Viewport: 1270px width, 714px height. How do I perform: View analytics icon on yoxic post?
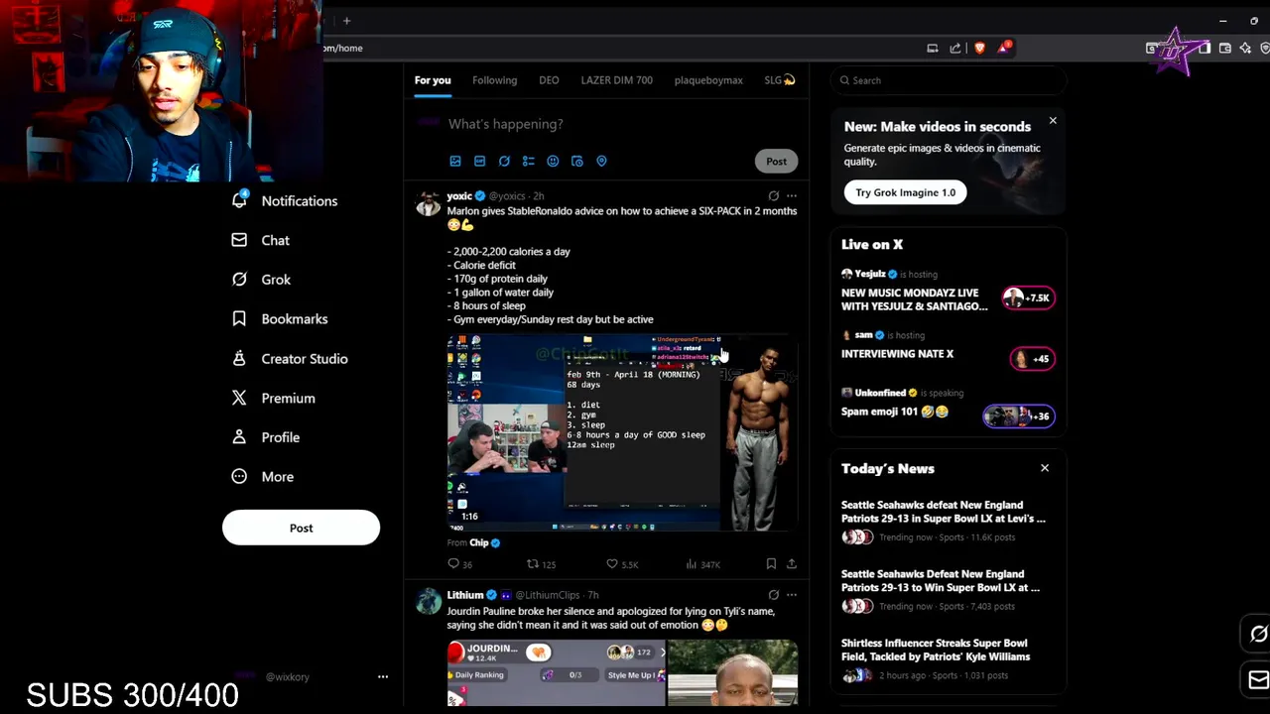click(692, 563)
